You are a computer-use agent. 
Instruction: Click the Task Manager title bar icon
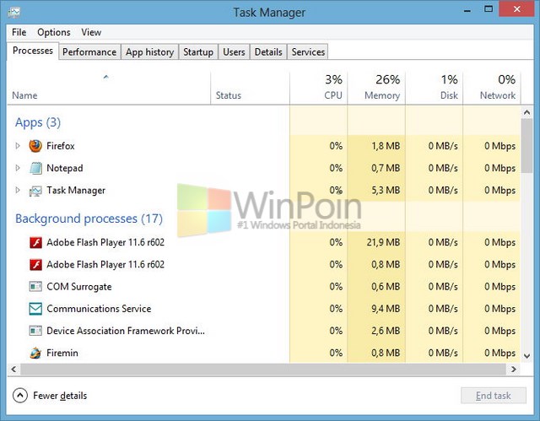point(14,12)
